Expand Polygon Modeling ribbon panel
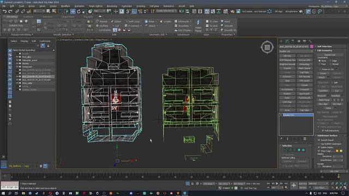The image size is (349, 196). (22, 35)
